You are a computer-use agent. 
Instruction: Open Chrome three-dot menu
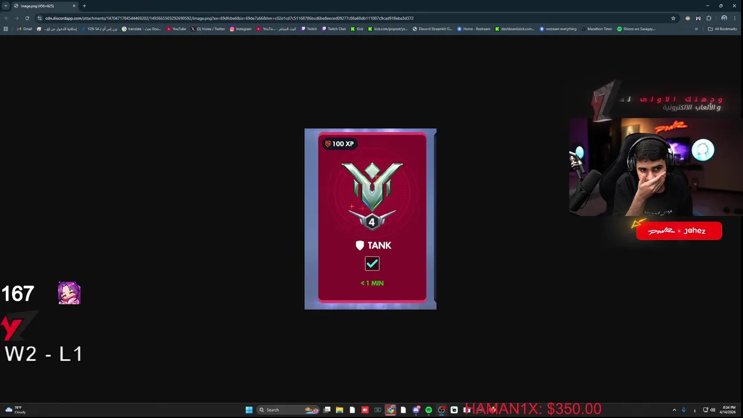[735, 18]
